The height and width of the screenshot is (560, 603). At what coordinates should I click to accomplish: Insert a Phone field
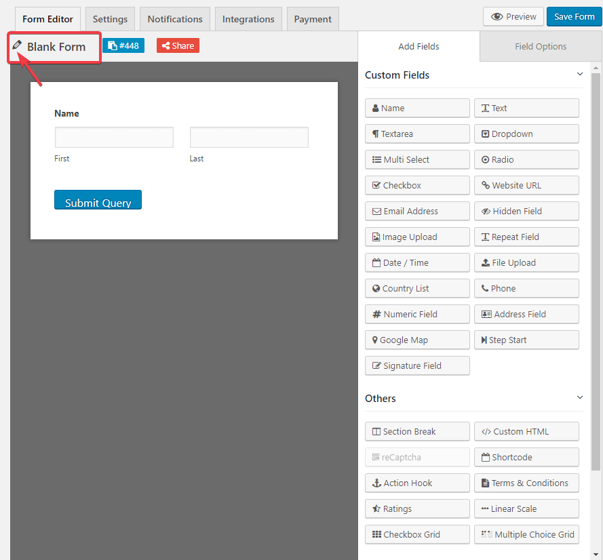(526, 288)
